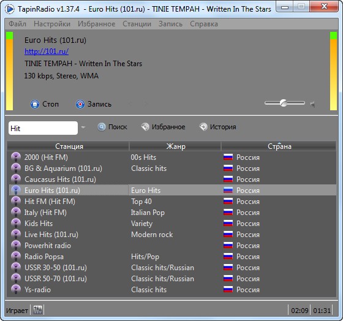
Task: Sort the list by the Жанр column
Action: pos(175,146)
